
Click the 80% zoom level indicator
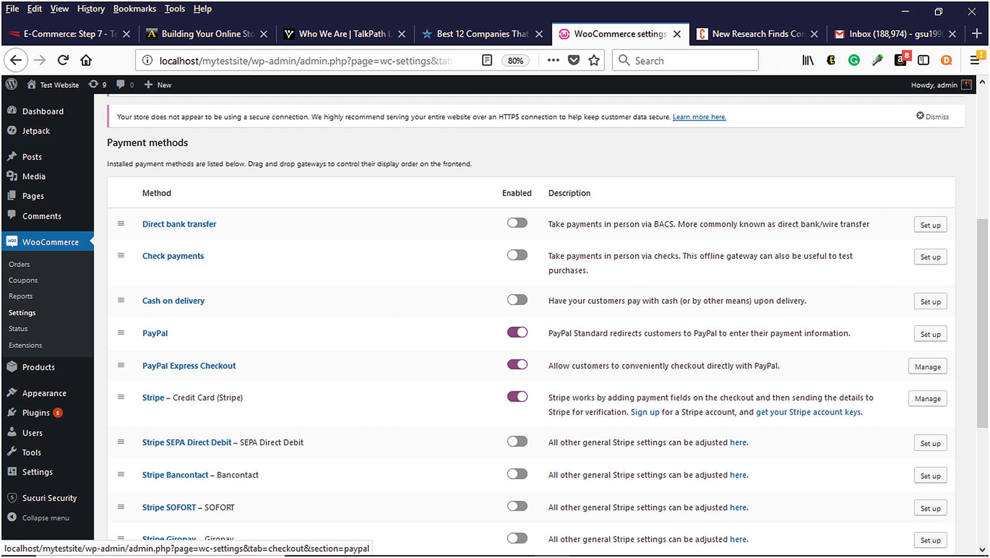coord(515,61)
